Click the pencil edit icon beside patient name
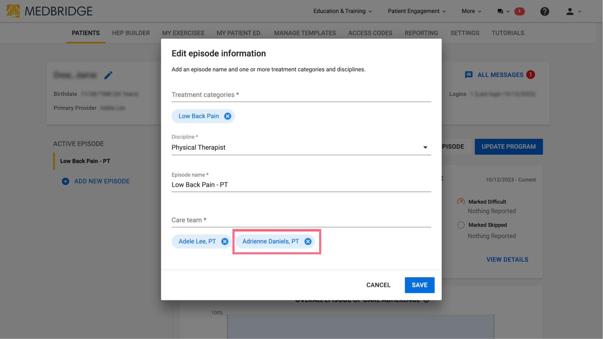 tap(108, 75)
